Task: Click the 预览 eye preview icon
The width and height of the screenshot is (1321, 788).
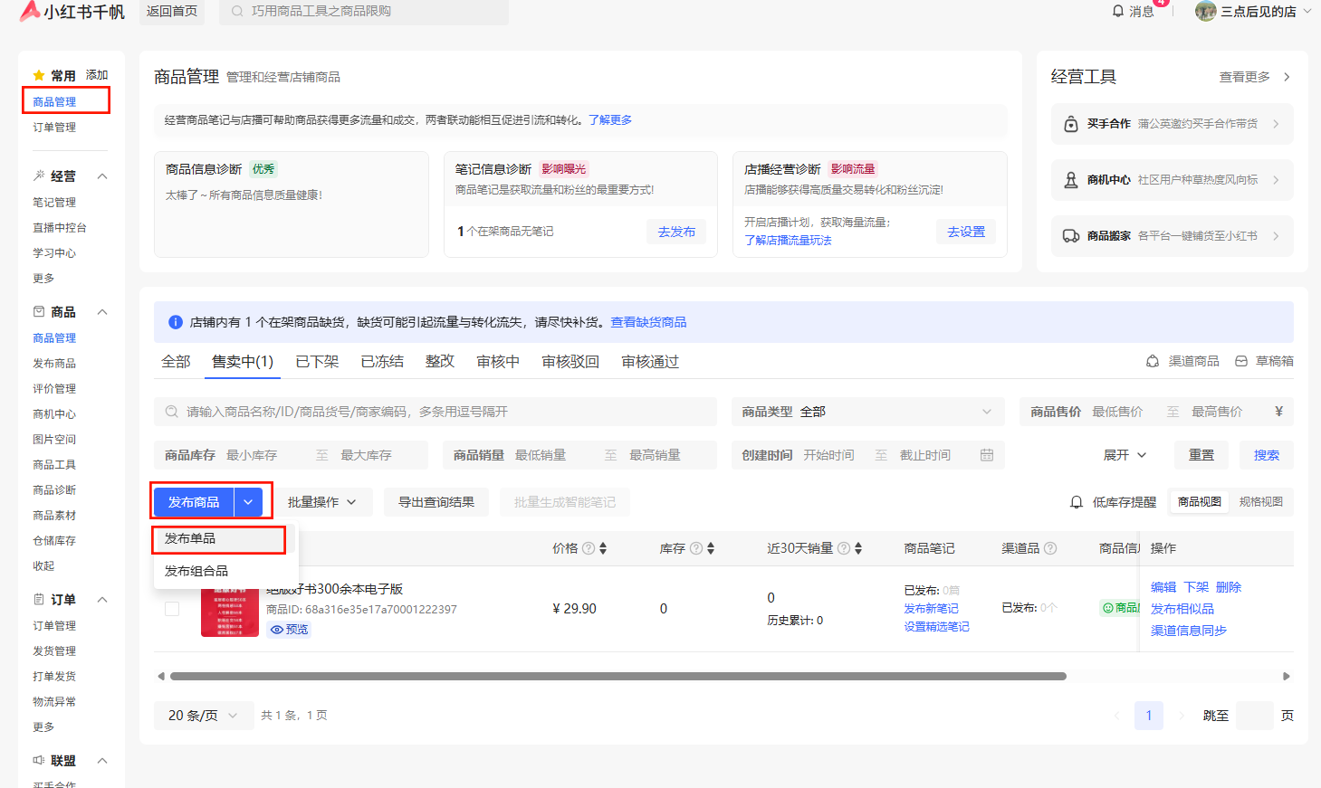Action: (277, 630)
